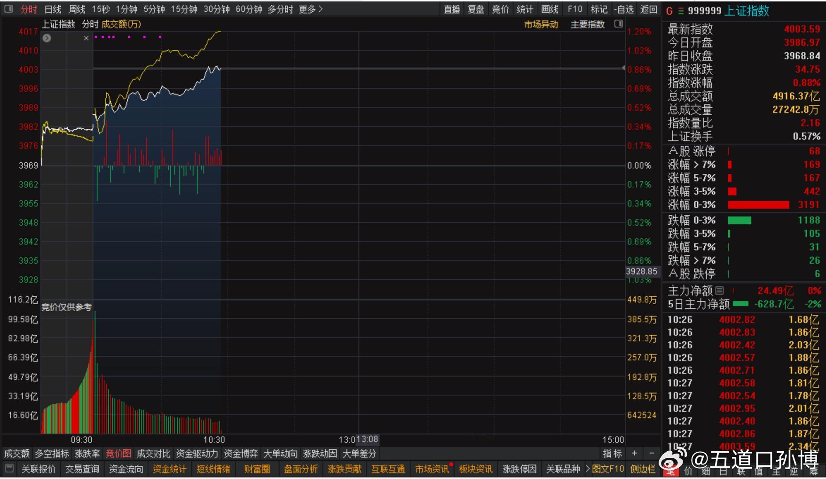Click the 成交额(万) chart label
Image resolution: width=826 pixels, height=479 pixels.
(121, 24)
